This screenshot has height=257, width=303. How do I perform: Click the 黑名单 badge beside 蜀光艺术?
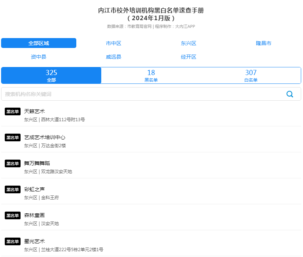coord(12,242)
